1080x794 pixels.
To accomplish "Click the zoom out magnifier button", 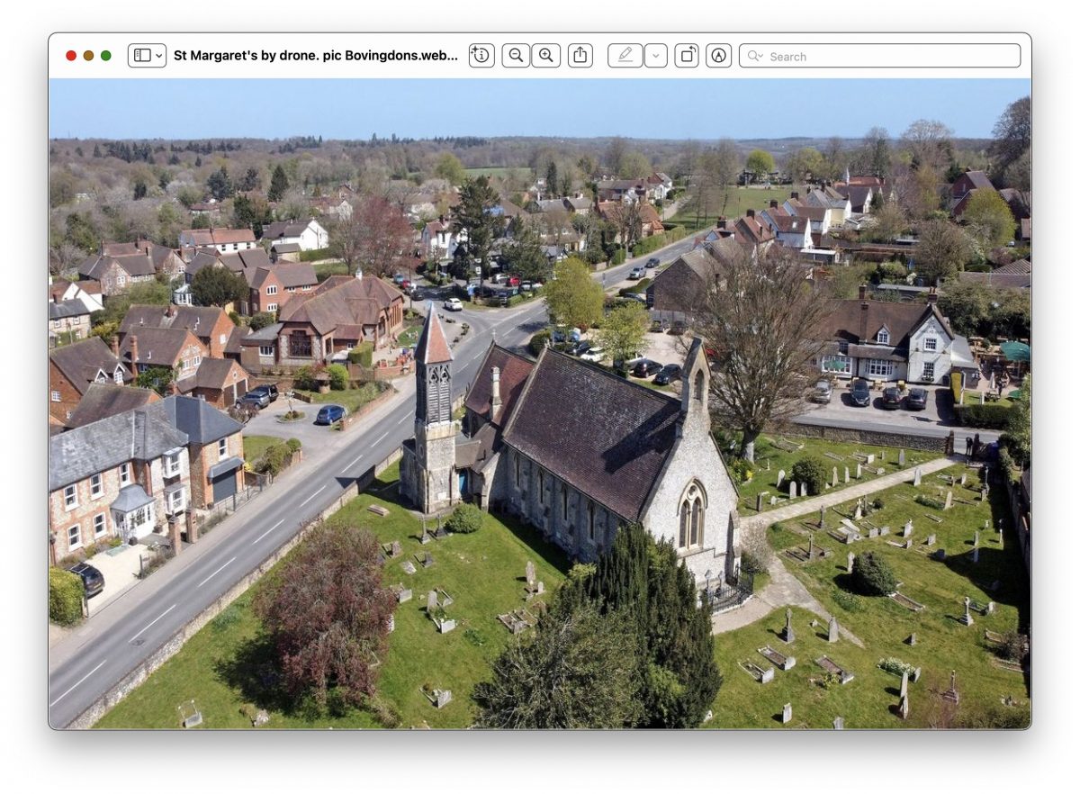I will [516, 56].
